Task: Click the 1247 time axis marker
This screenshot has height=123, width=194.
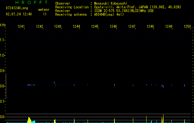Action: pyautogui.click(x=132, y=26)
